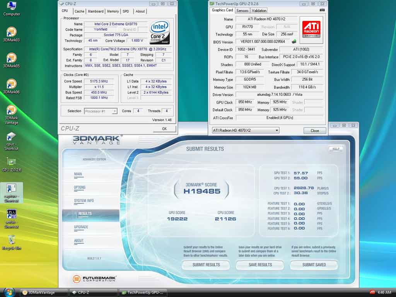
Task: Click the Bus Speed value 450.0 MHz
Action: click(x=99, y=92)
